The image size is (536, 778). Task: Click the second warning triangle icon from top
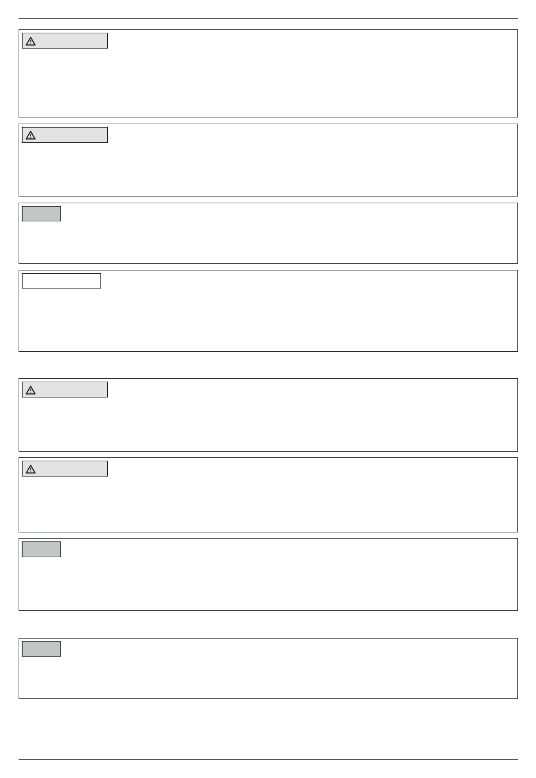30,136
